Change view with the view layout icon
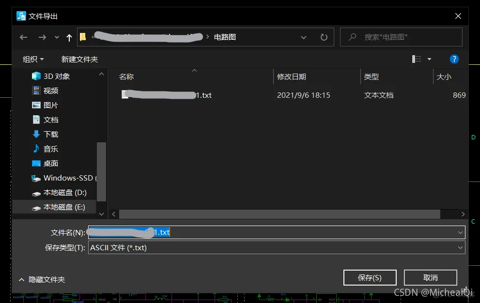 click(x=417, y=59)
